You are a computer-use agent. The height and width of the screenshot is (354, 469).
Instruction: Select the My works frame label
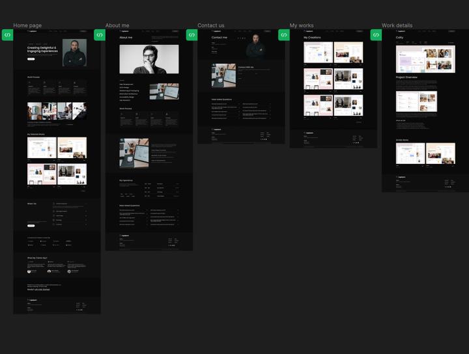(x=302, y=25)
